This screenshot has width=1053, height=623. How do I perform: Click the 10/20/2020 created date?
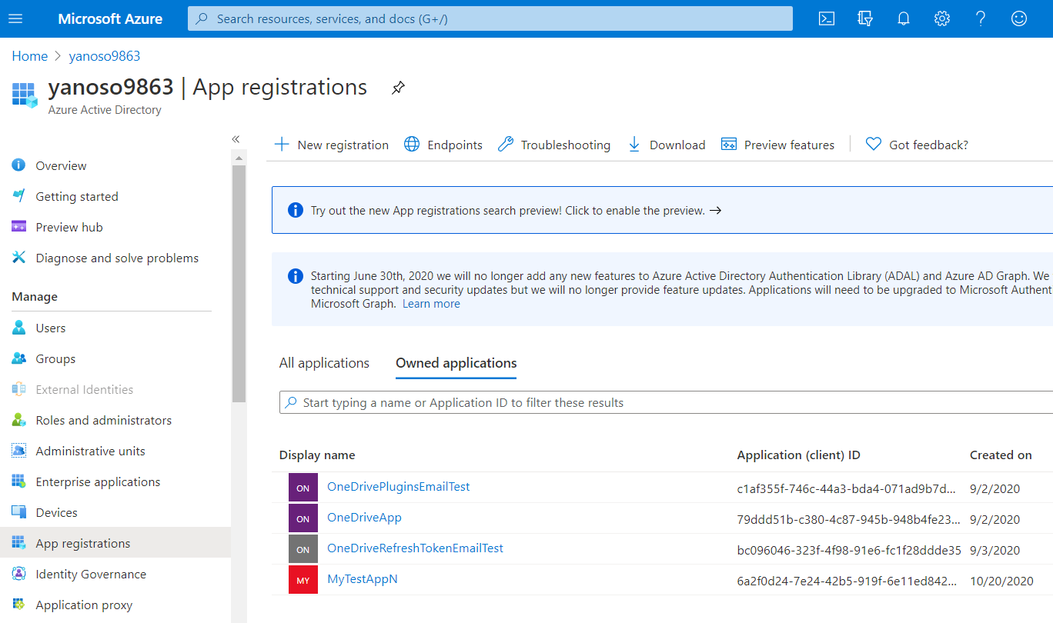coord(1001,581)
